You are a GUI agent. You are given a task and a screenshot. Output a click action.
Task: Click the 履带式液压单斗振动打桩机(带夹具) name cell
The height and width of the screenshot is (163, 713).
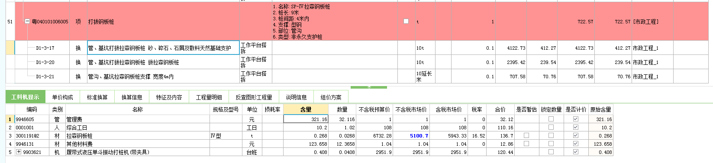click(137, 152)
